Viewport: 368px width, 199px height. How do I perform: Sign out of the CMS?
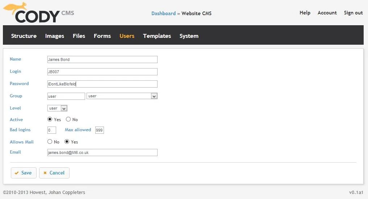pyautogui.click(x=353, y=13)
